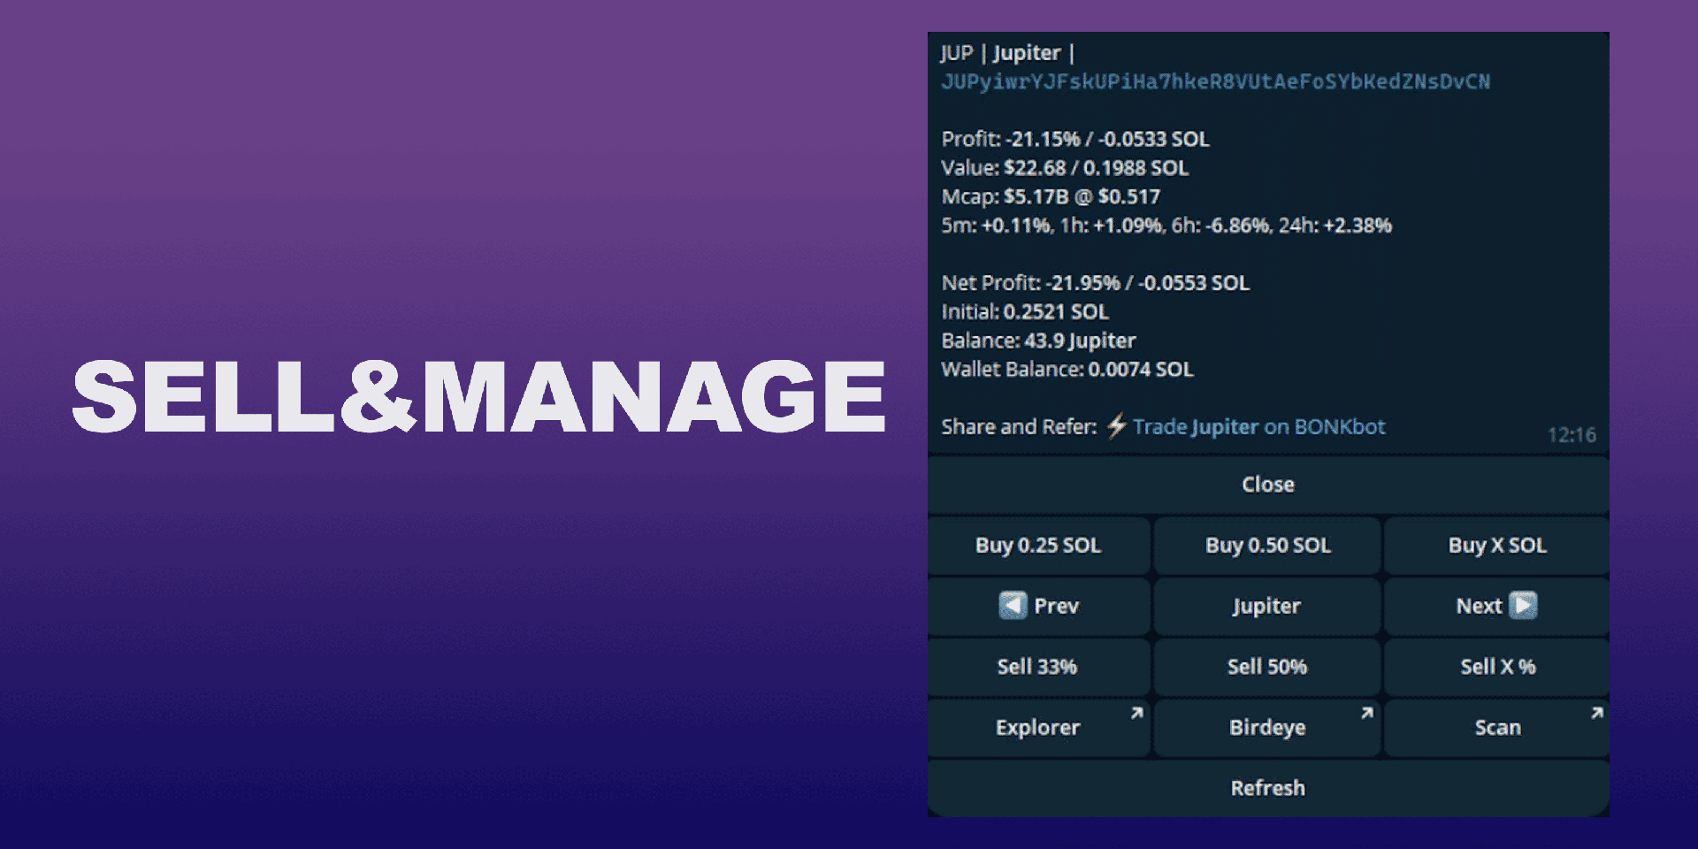This screenshot has height=849, width=1698.
Task: Click the left arrow Prev icon
Action: pos(1013,606)
